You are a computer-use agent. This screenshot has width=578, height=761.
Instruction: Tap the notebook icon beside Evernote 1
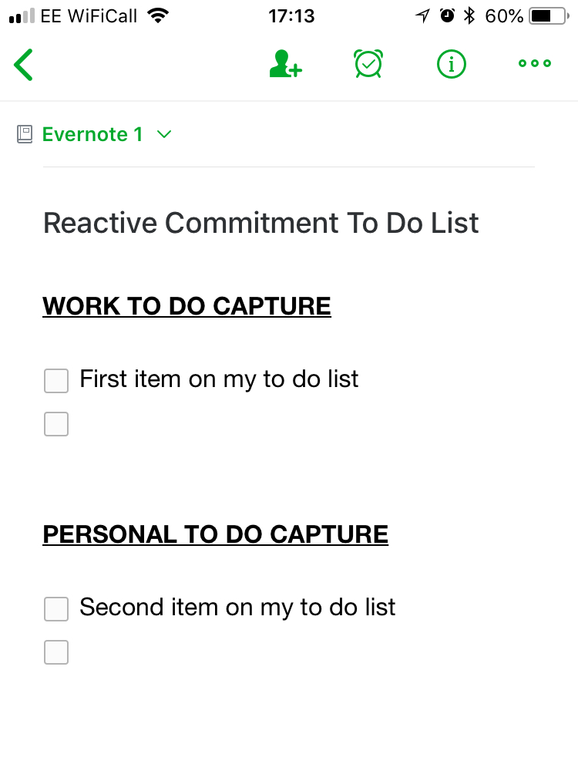point(25,134)
